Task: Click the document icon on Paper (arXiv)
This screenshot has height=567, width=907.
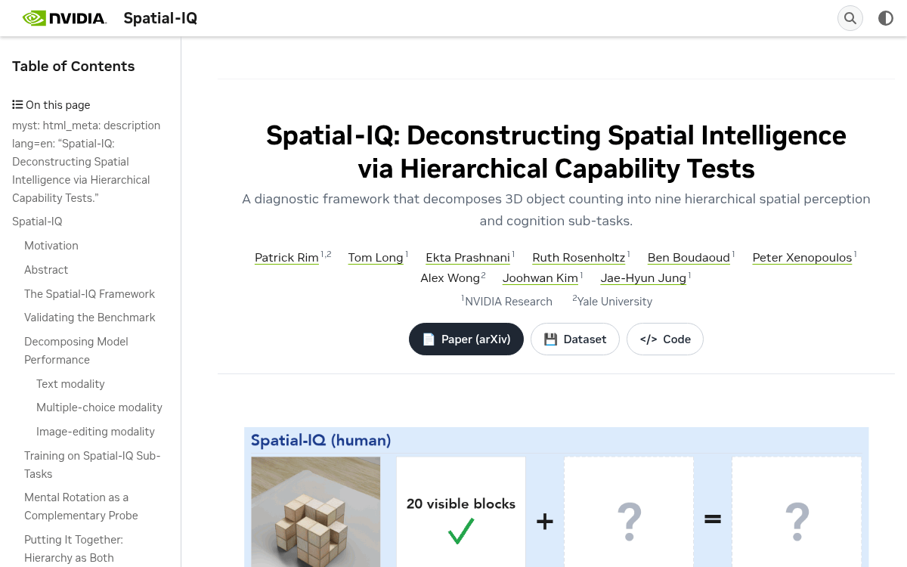Action: (x=429, y=339)
